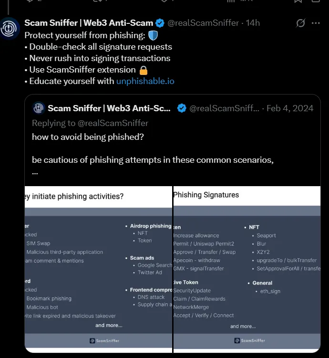Click the quoted tweet author display name
The image size is (329, 358).
(109, 108)
